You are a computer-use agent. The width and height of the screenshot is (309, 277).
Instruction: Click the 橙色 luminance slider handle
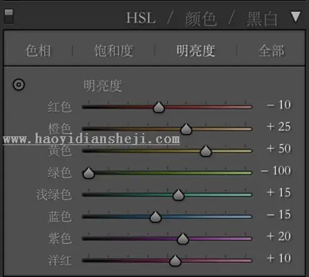[186, 129]
